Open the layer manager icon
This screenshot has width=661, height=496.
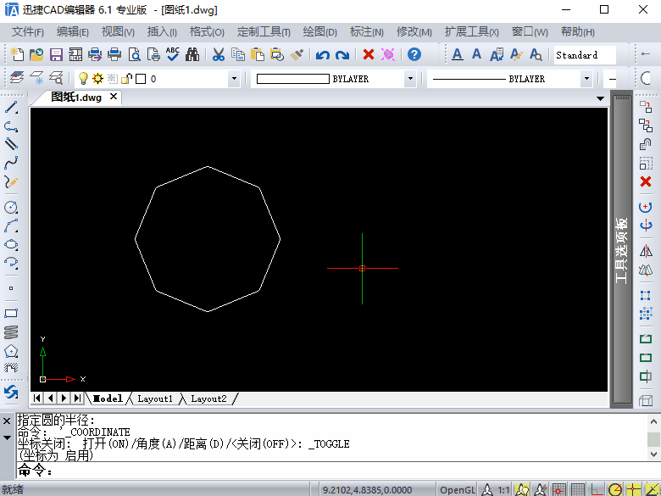(17, 79)
